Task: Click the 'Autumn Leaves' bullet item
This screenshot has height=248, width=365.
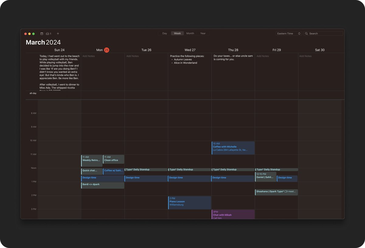Action: click(183, 60)
